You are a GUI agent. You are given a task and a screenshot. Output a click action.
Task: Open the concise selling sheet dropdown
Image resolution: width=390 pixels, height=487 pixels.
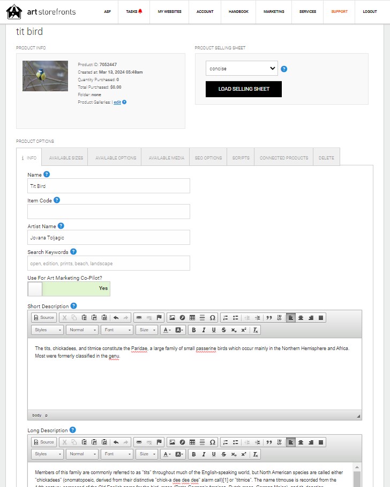tap(242, 68)
